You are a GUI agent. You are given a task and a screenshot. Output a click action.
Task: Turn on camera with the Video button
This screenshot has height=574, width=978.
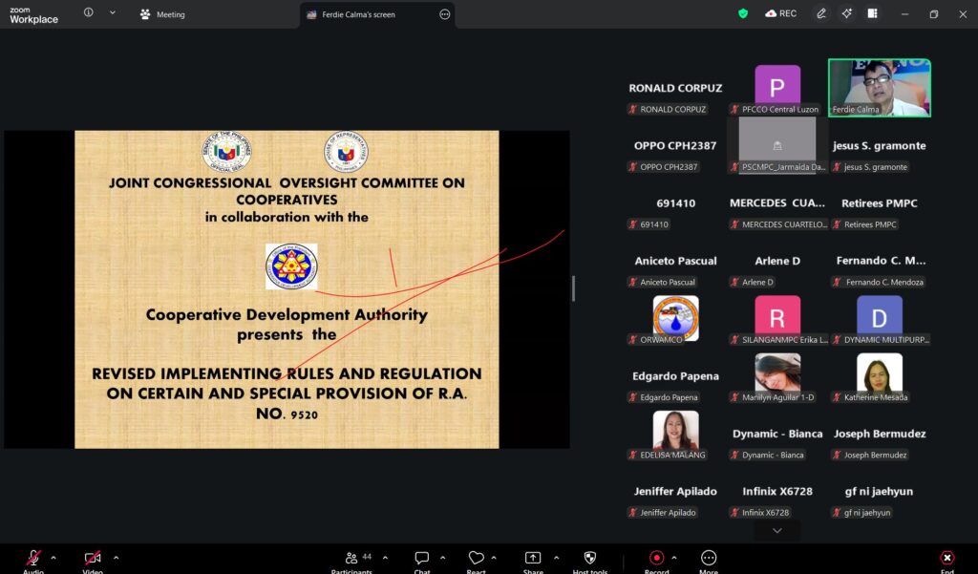pyautogui.click(x=93, y=559)
